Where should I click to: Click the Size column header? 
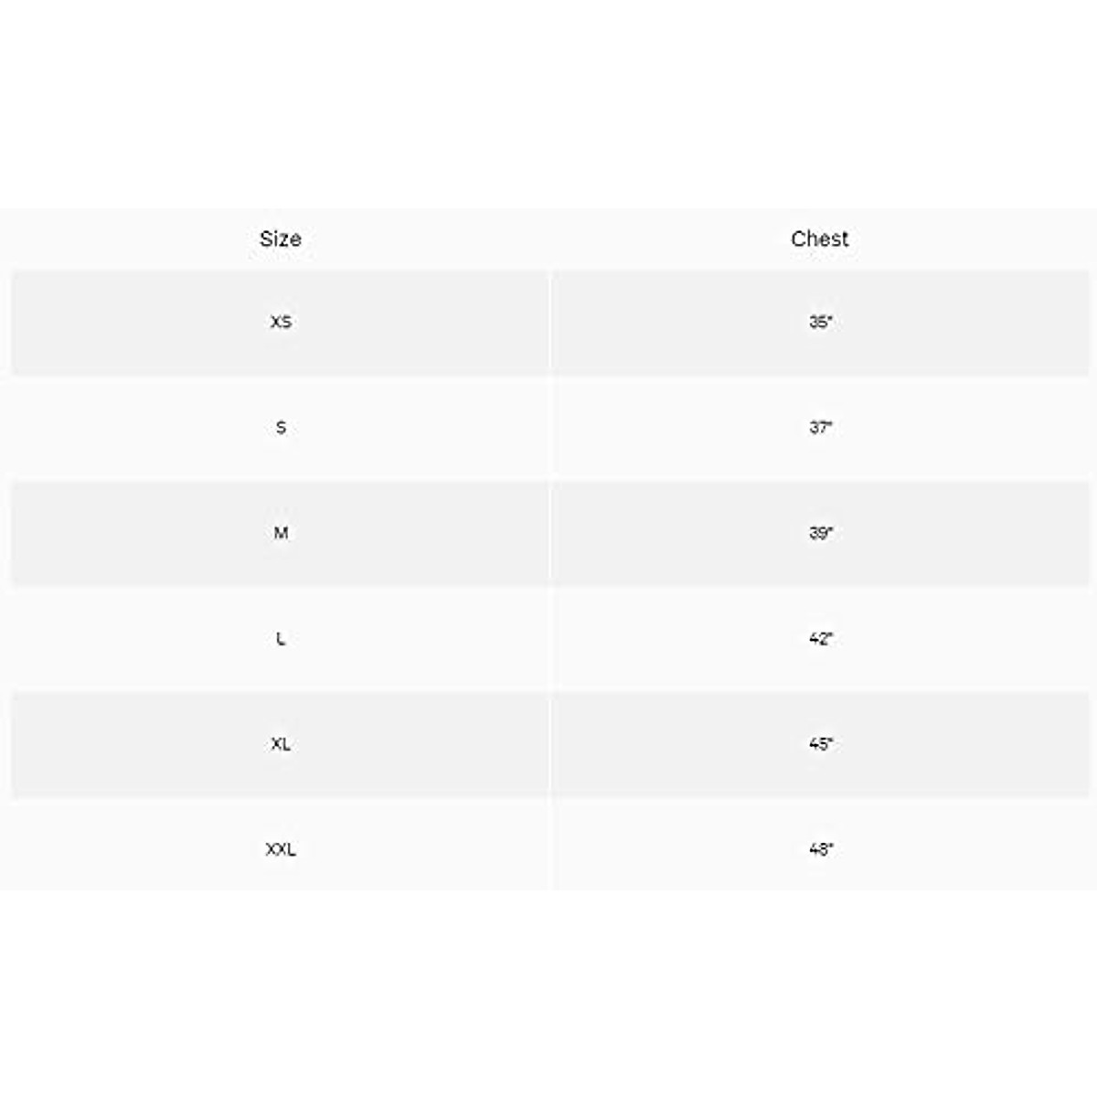coord(280,239)
